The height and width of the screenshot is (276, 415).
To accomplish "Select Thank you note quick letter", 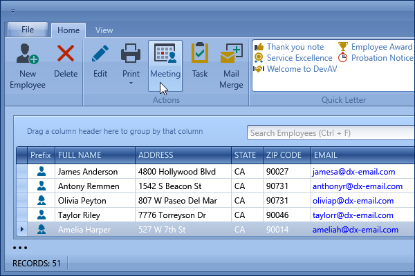I will [x=291, y=47].
